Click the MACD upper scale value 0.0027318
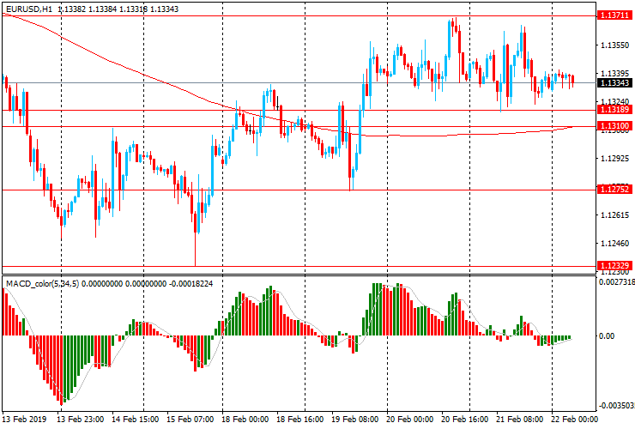The height and width of the screenshot is (429, 635). pos(616,281)
